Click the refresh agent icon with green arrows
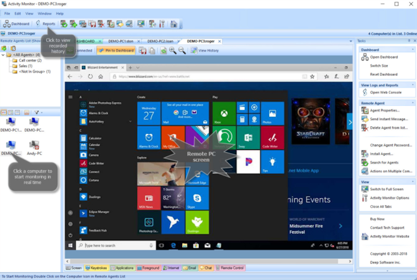 64,24
